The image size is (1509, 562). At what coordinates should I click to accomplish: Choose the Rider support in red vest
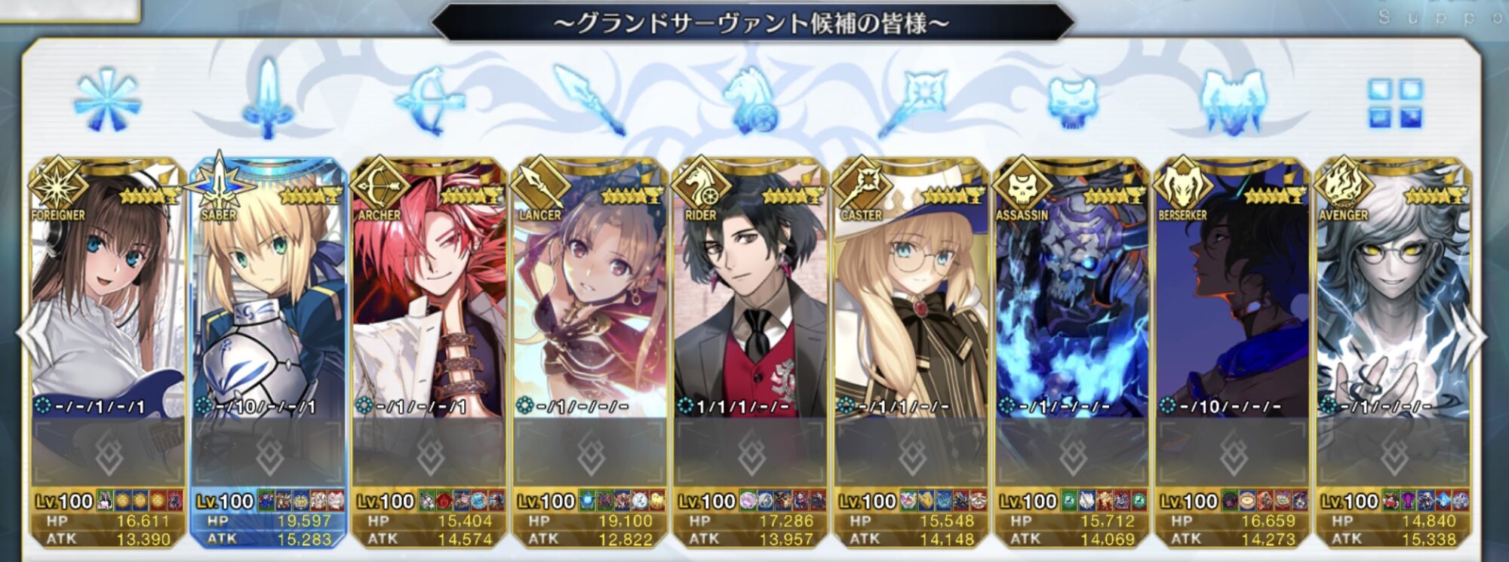pos(750,353)
